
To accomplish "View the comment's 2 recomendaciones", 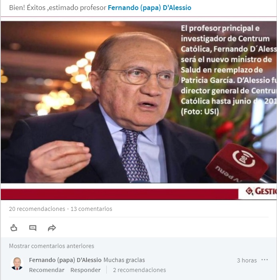I will point(139,270).
